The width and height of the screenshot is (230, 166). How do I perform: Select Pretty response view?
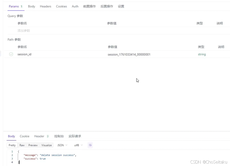click(12, 145)
